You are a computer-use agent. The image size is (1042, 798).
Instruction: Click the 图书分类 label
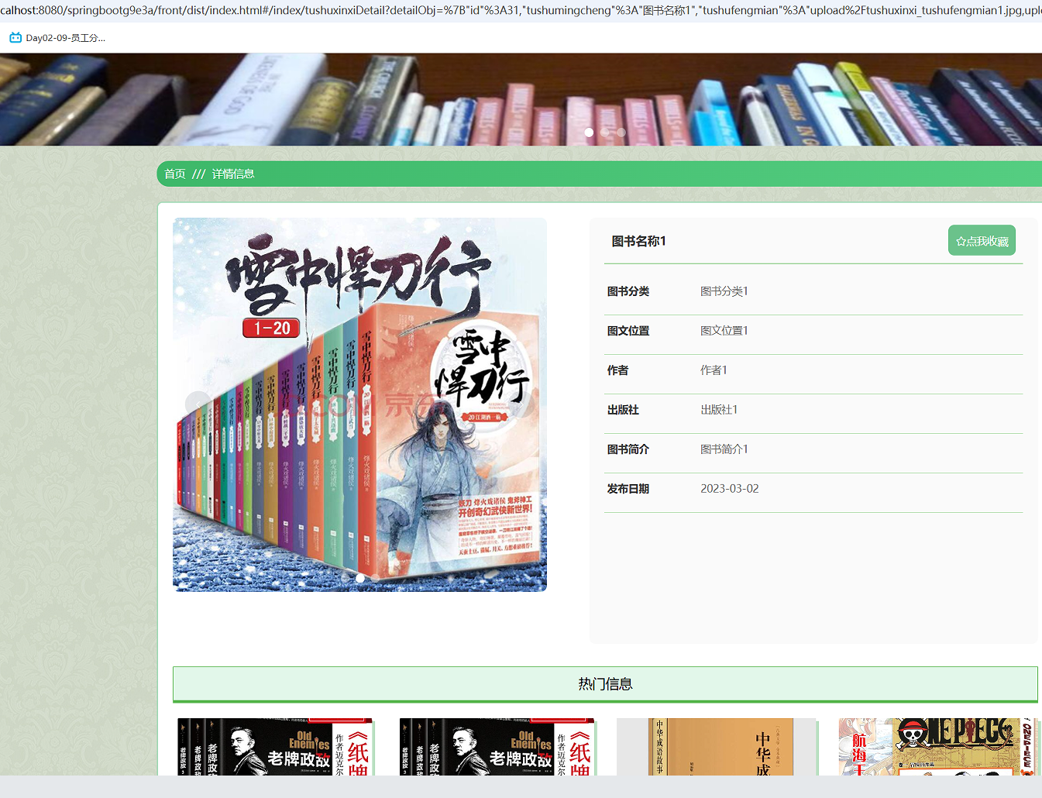tap(628, 291)
